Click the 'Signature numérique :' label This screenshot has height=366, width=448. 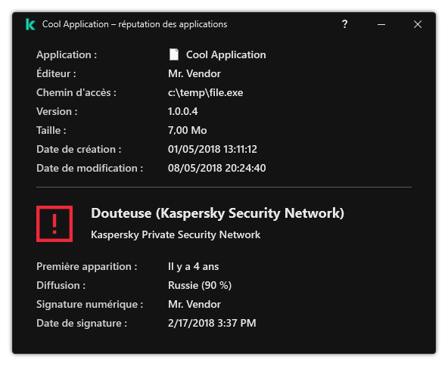click(x=90, y=304)
